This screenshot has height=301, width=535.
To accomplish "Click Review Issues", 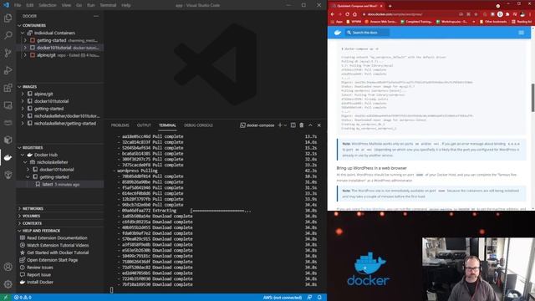I will (x=39, y=268).
